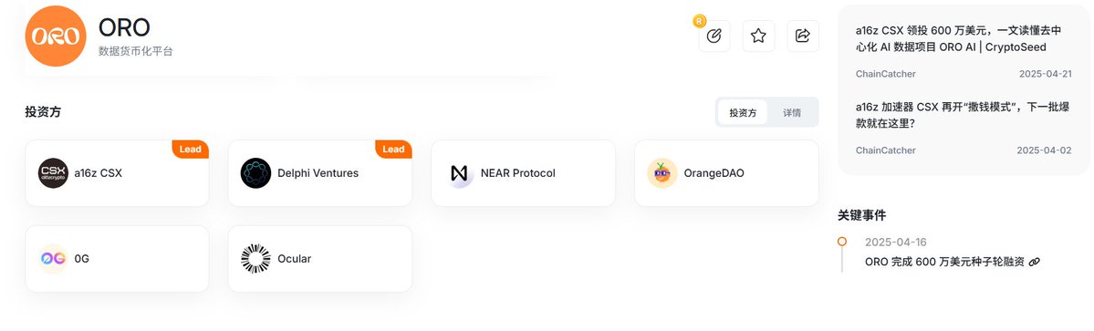1094x331 pixels.
Task: Click the a16z CSX logo icon
Action: point(53,173)
